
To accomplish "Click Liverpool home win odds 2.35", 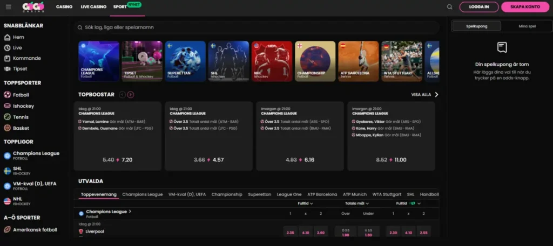I will (x=290, y=233).
